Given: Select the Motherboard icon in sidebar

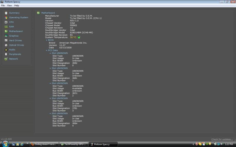Looking at the screenshot, I should (6, 31).
